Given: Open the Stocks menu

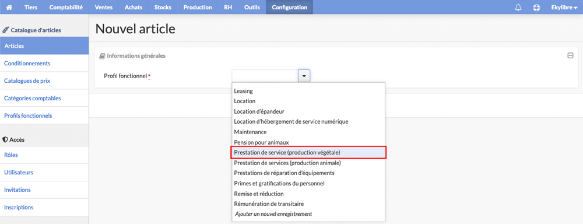Looking at the screenshot, I should (163, 7).
